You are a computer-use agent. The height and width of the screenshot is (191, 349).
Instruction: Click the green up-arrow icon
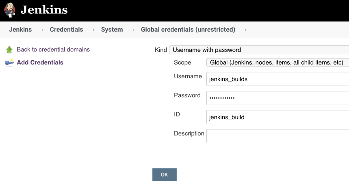[x=9, y=49]
